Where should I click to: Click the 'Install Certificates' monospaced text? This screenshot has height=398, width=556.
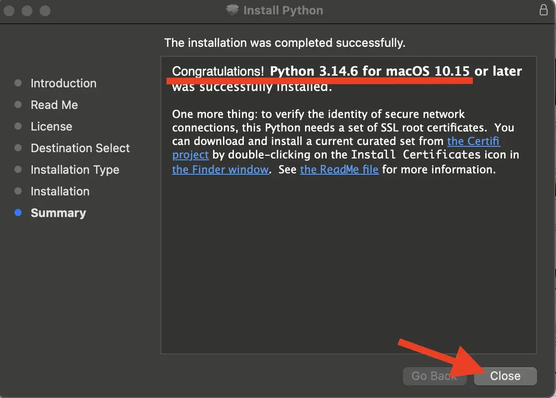tap(416, 155)
